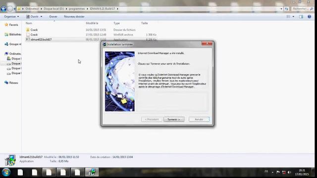This screenshot has width=317, height=178.
Task: Click the Annuler button in the installer
Action: pos(199,119)
